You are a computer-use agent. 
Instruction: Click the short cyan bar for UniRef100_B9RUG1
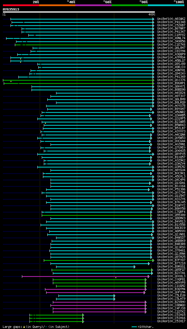pos(96,267)
